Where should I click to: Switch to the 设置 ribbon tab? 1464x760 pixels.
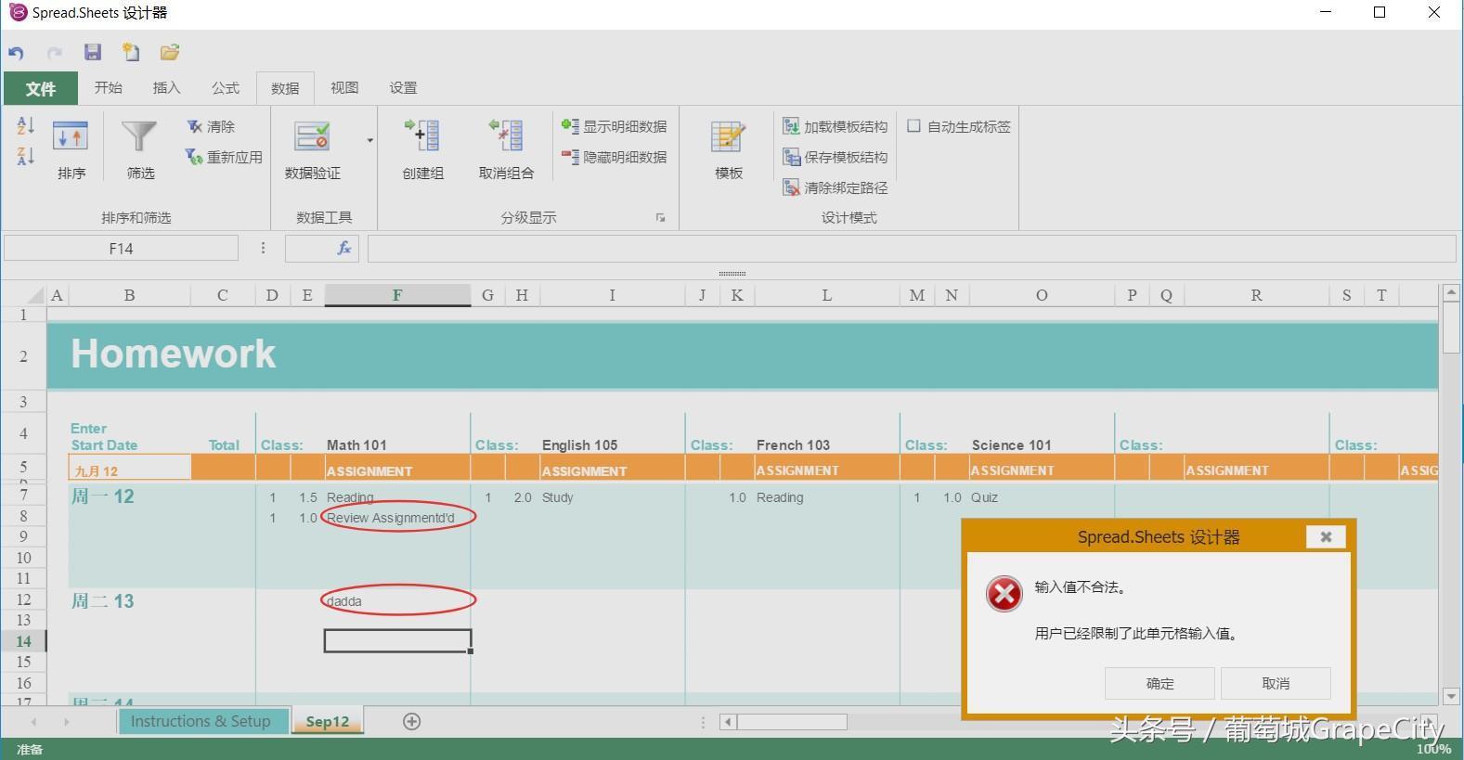(403, 87)
